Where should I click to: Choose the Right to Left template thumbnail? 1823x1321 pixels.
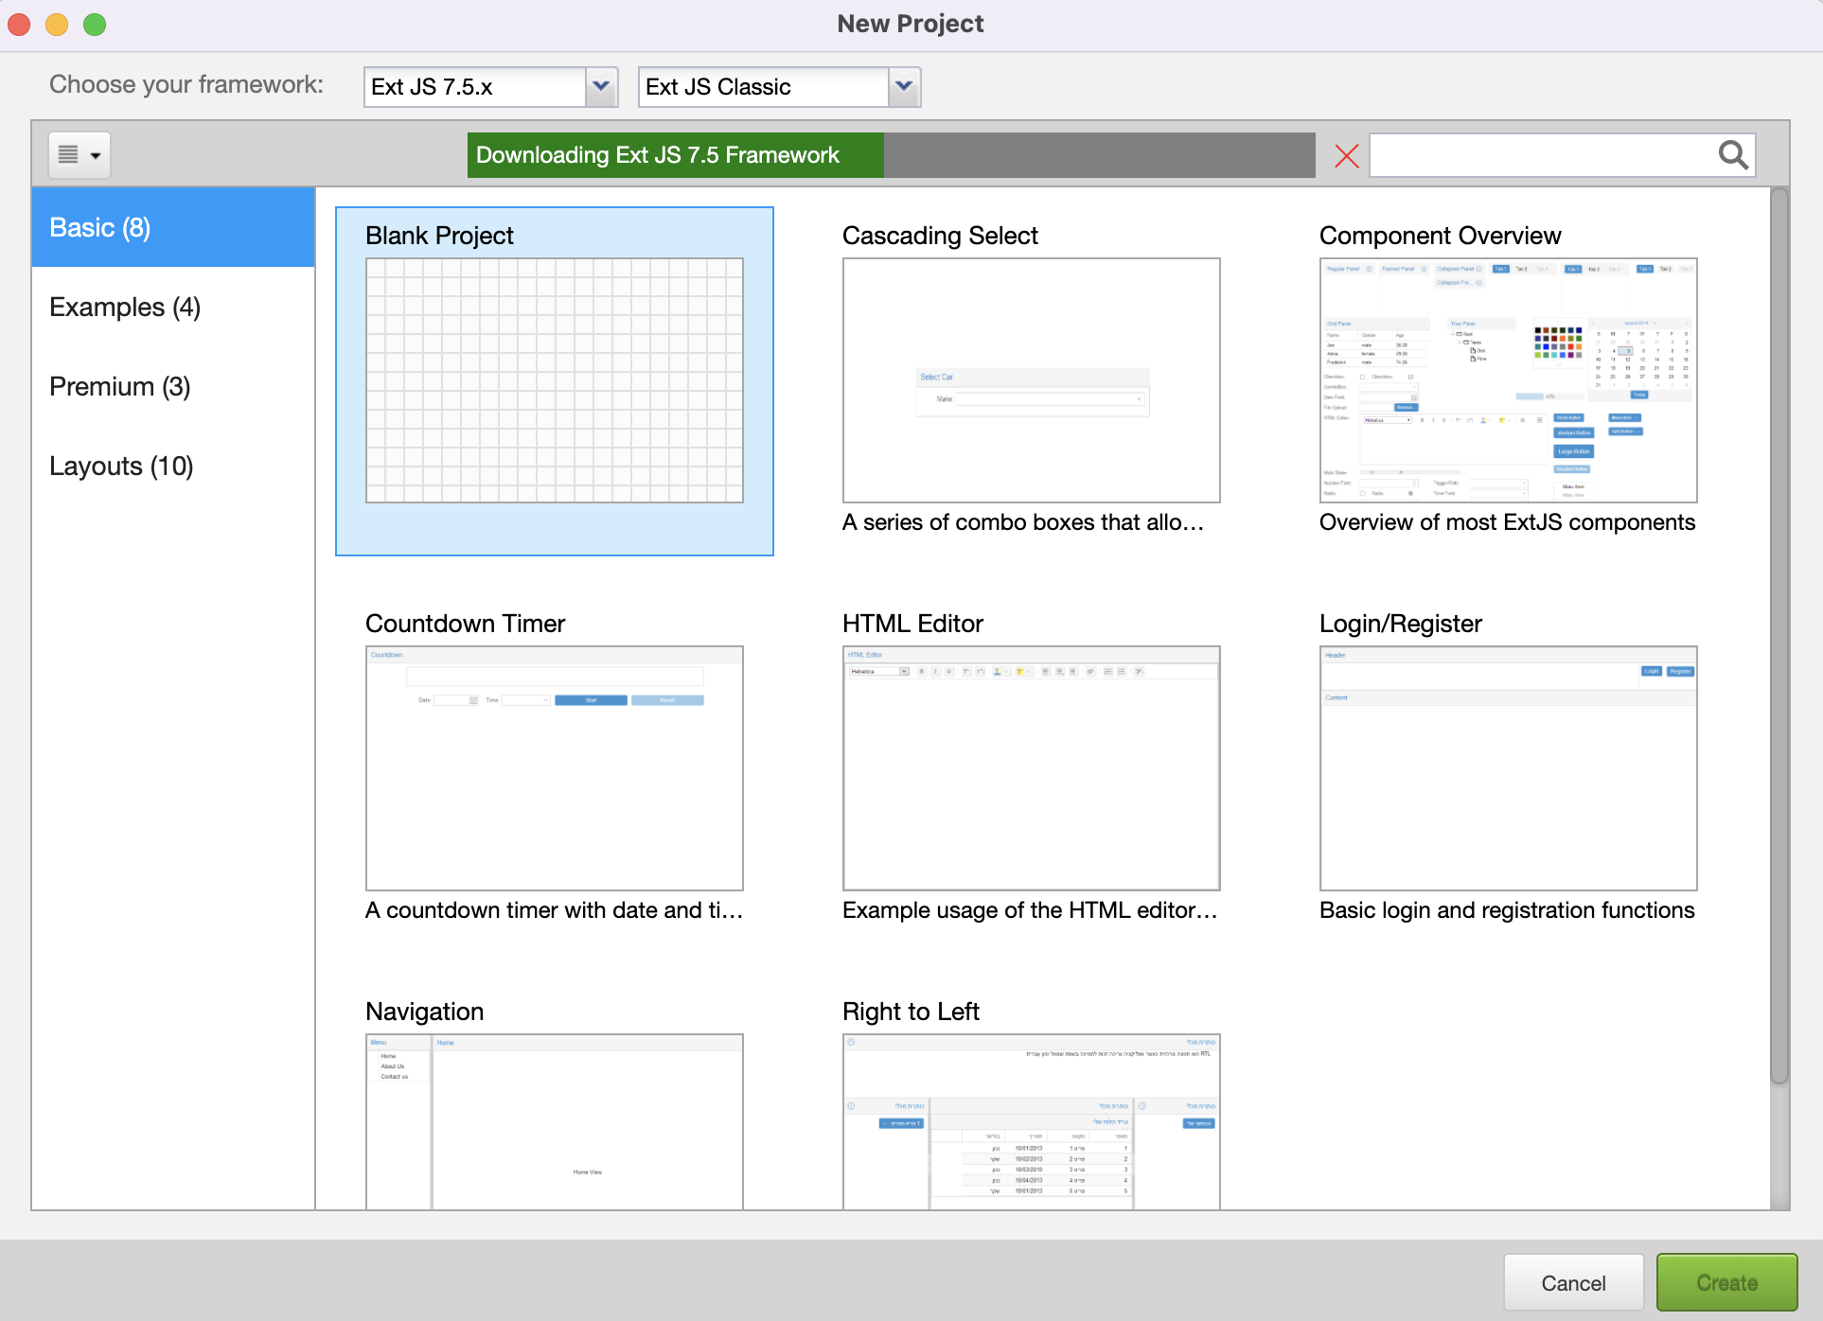tap(1032, 1121)
